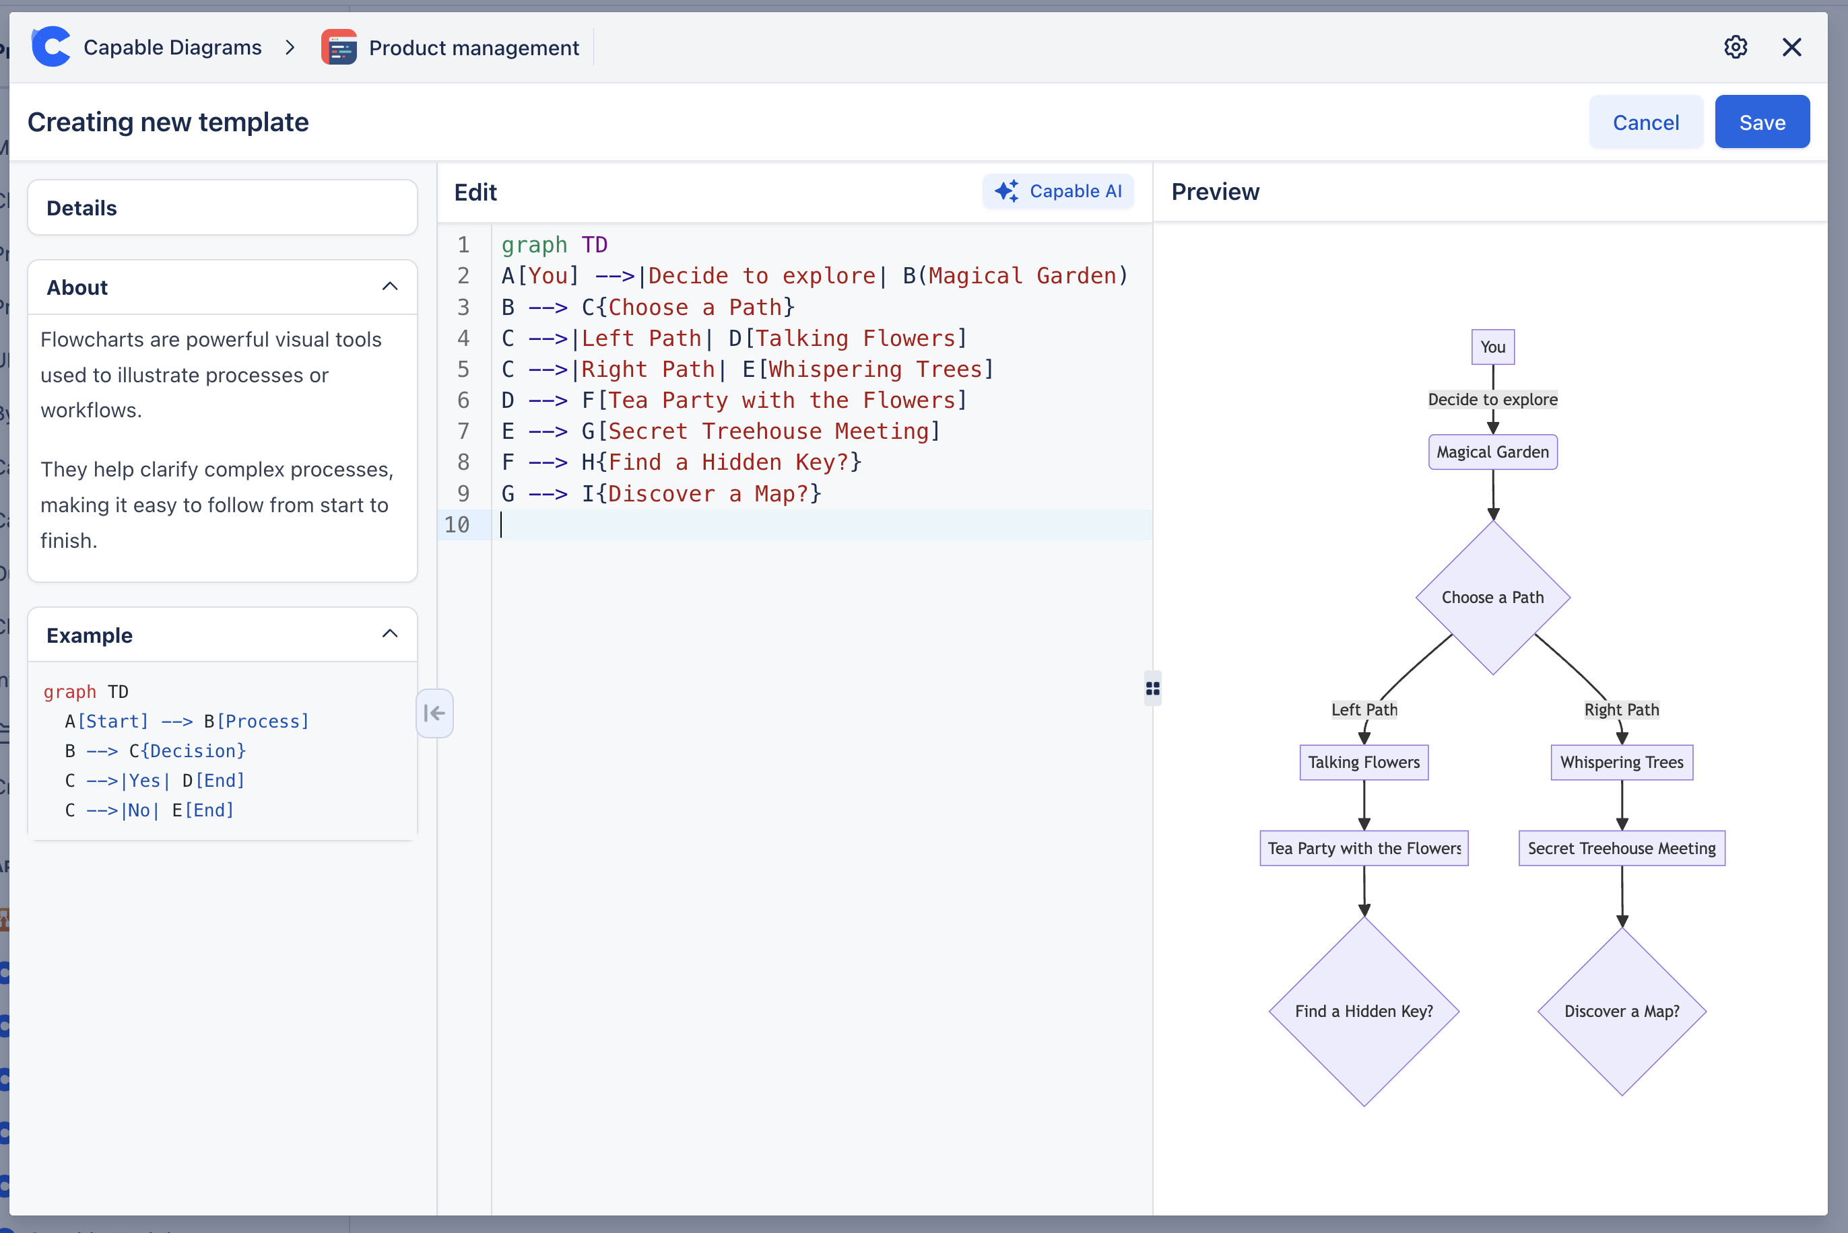Open Capable Diagrams breadcrumb link
The height and width of the screenshot is (1233, 1848).
click(x=172, y=48)
